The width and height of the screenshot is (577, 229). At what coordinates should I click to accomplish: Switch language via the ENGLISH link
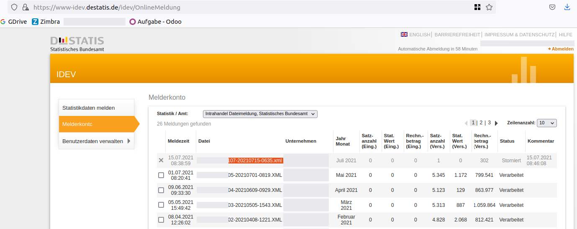419,35
